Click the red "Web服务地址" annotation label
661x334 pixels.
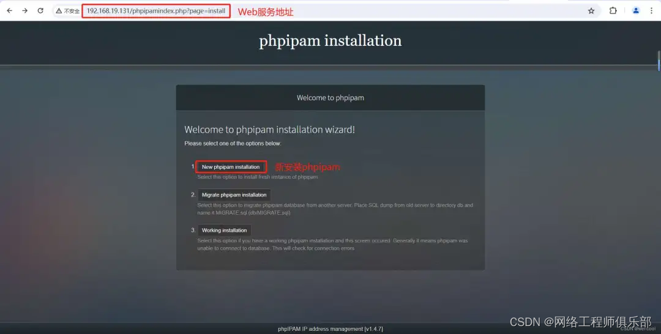coord(266,12)
